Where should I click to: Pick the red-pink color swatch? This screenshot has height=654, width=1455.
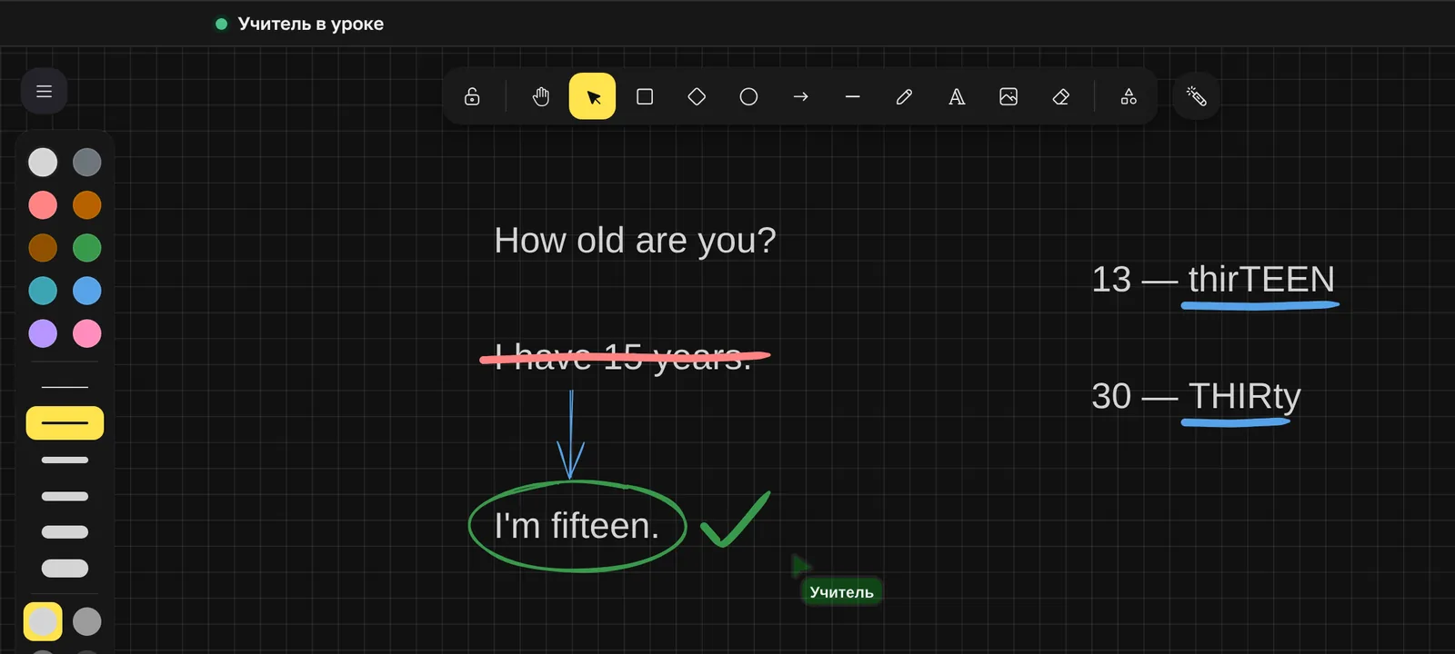pyautogui.click(x=43, y=205)
